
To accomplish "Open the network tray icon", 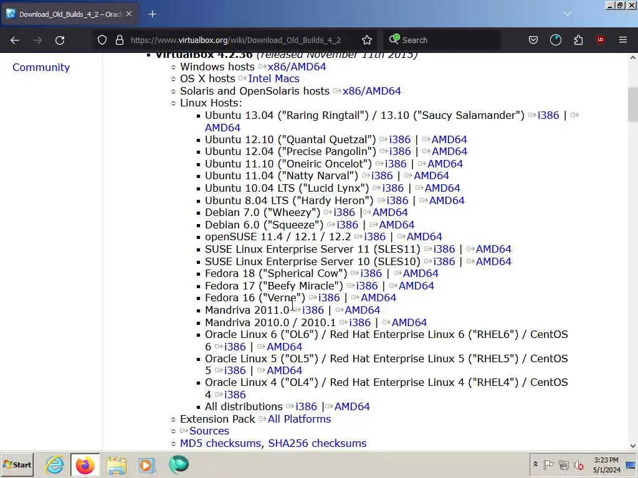I will point(563,464).
